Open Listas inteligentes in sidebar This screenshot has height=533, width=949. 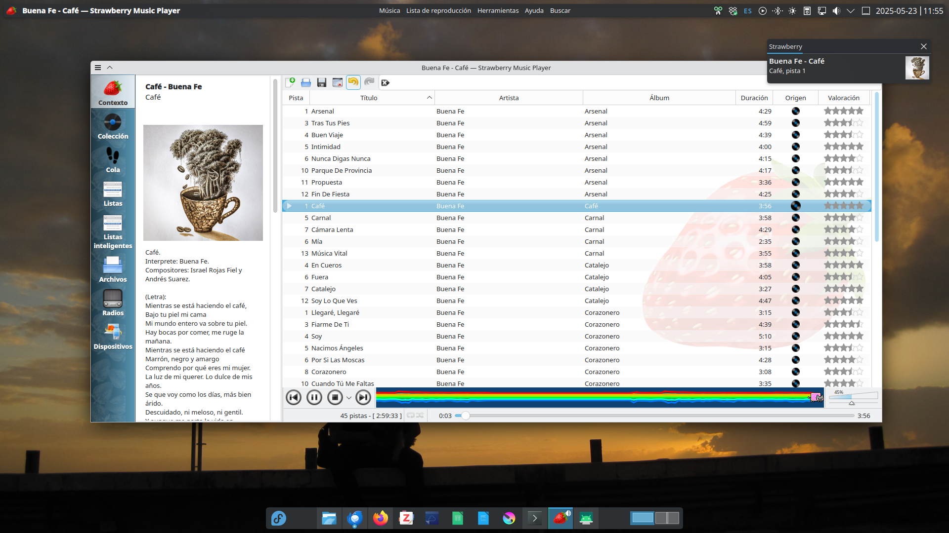tap(113, 231)
